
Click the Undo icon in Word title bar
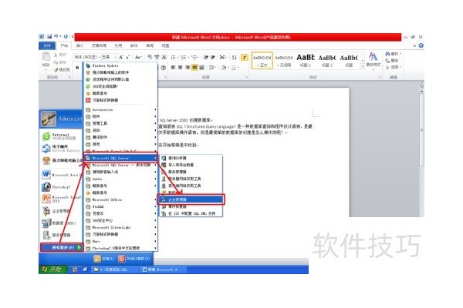[x=56, y=36]
